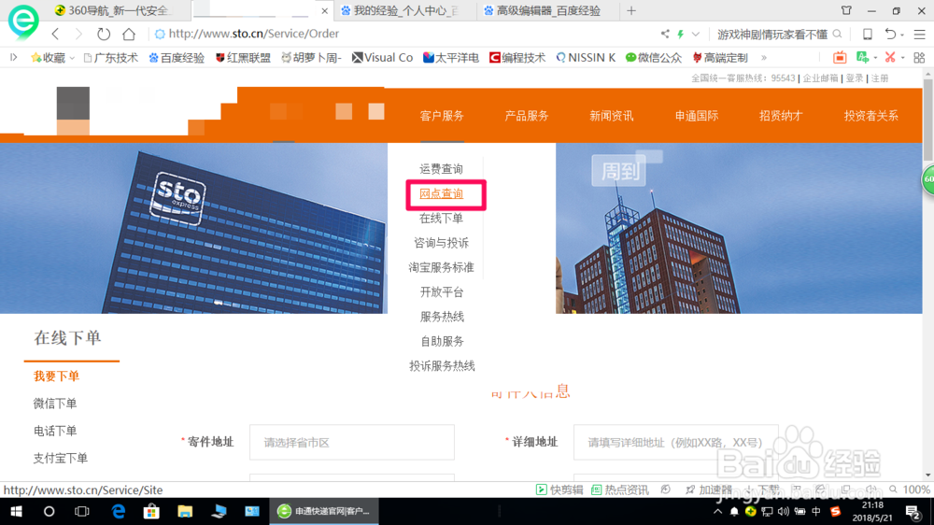Open the 招贤纳才 navigation menu

tap(781, 116)
